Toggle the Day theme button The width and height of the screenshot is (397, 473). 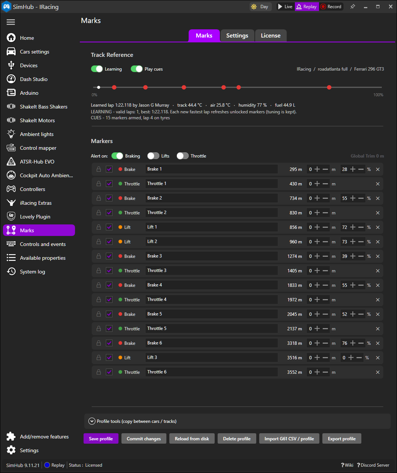pos(260,7)
